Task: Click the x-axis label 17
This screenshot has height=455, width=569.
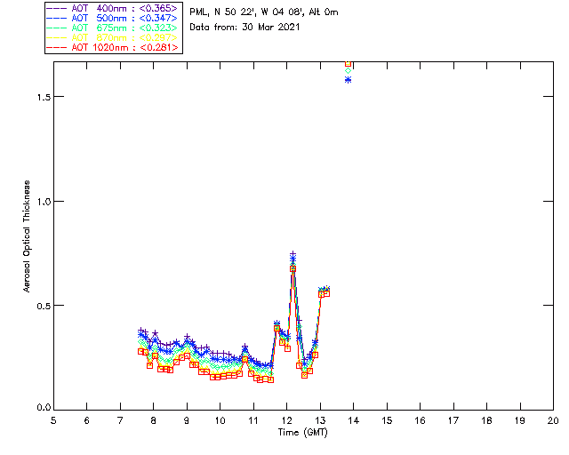Action: (x=453, y=420)
